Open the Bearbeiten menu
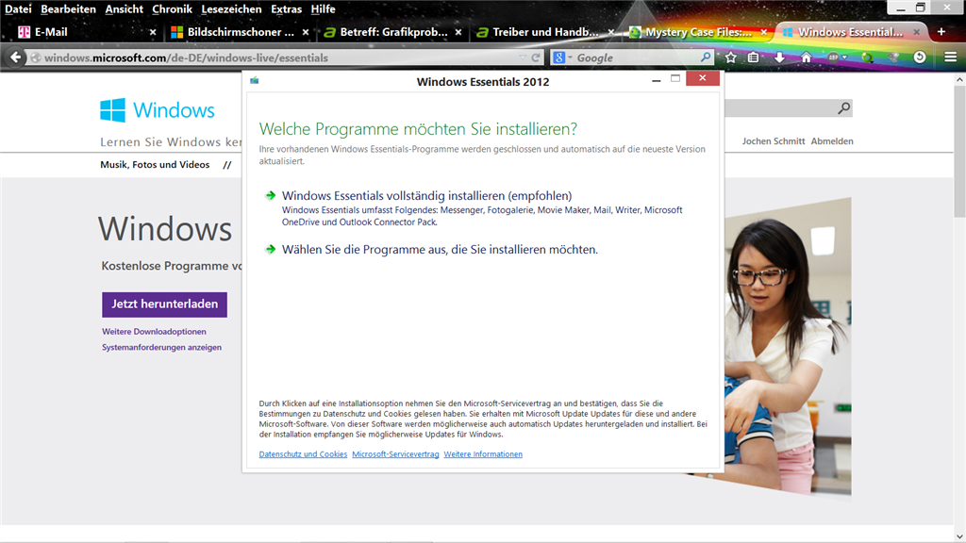 tap(68, 9)
